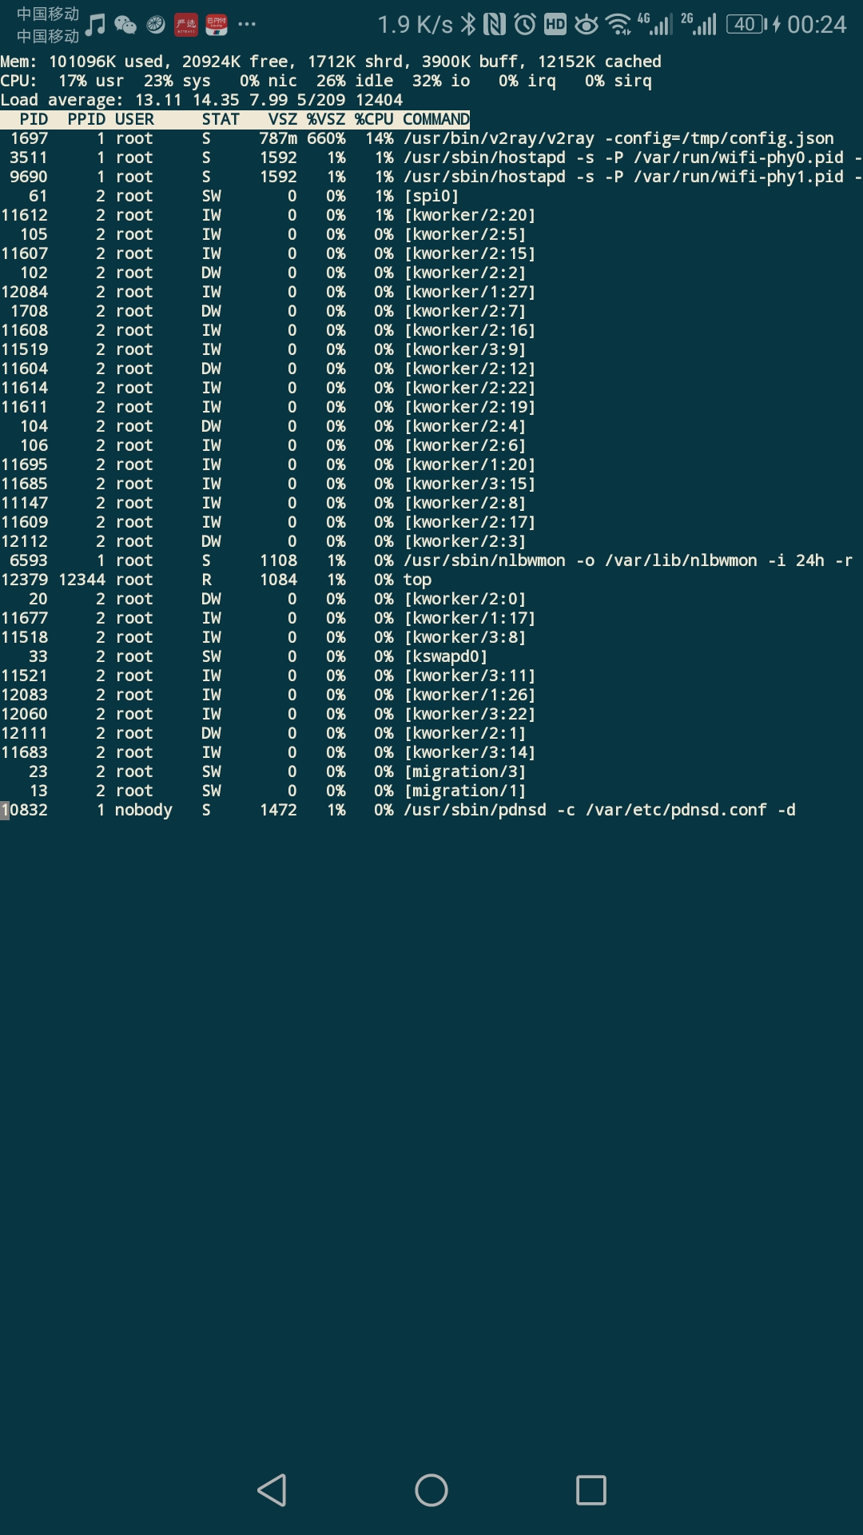Click PID 1697 in process list
The height and width of the screenshot is (1535, 863).
pos(29,138)
